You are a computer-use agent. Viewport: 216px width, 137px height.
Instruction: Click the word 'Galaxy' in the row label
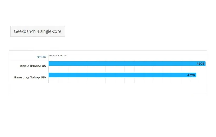(x=34, y=77)
